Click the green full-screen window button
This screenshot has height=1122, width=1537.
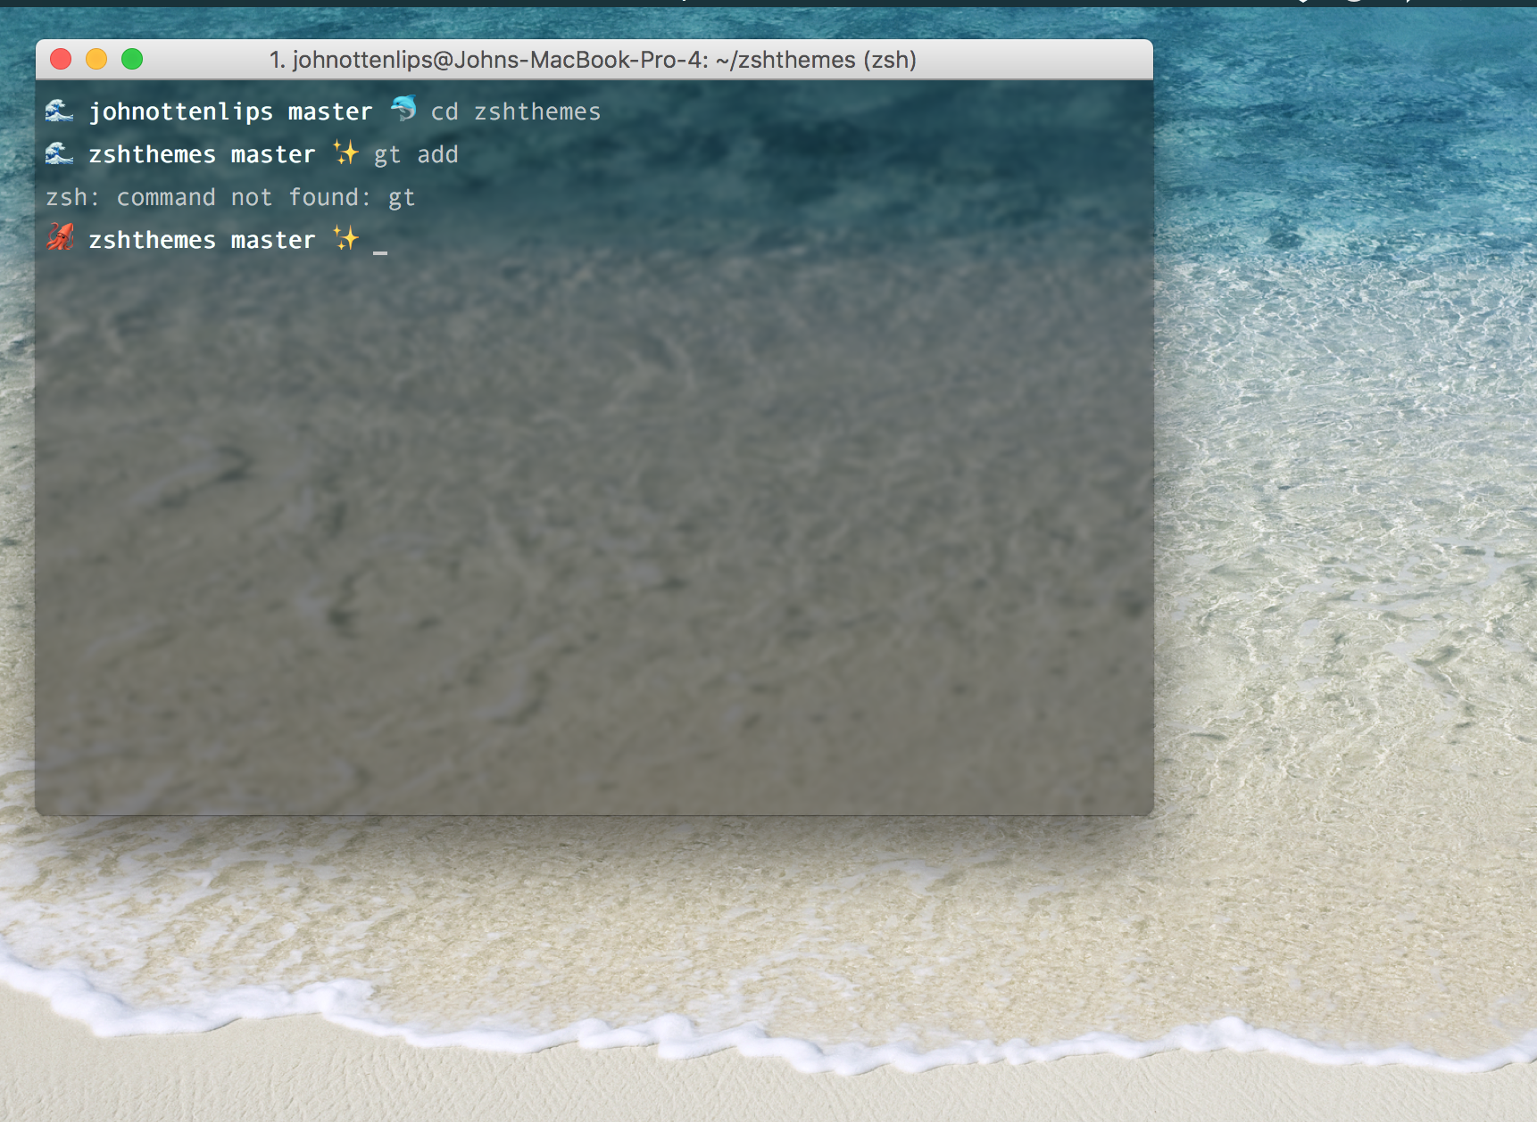coord(132,60)
